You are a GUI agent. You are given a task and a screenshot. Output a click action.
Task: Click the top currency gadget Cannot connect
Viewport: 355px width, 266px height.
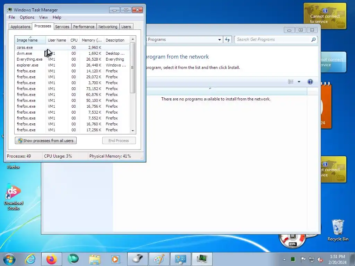pos(325,16)
